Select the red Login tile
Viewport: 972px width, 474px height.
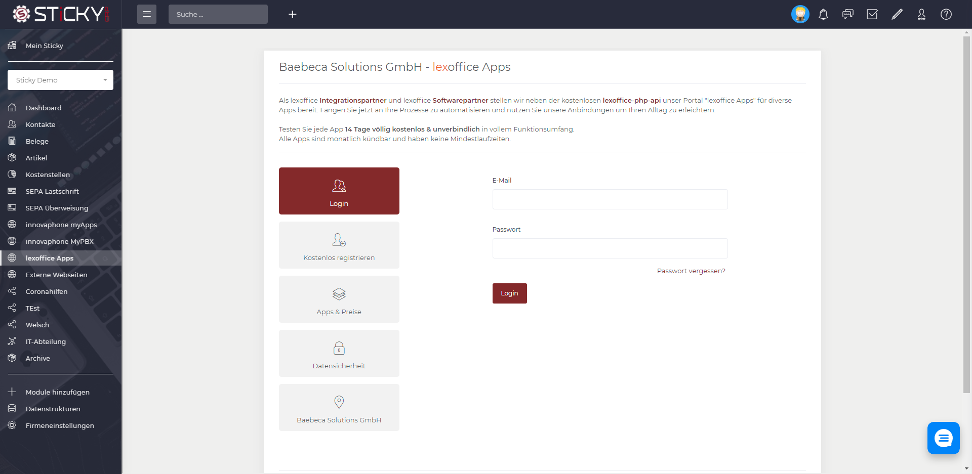(339, 191)
